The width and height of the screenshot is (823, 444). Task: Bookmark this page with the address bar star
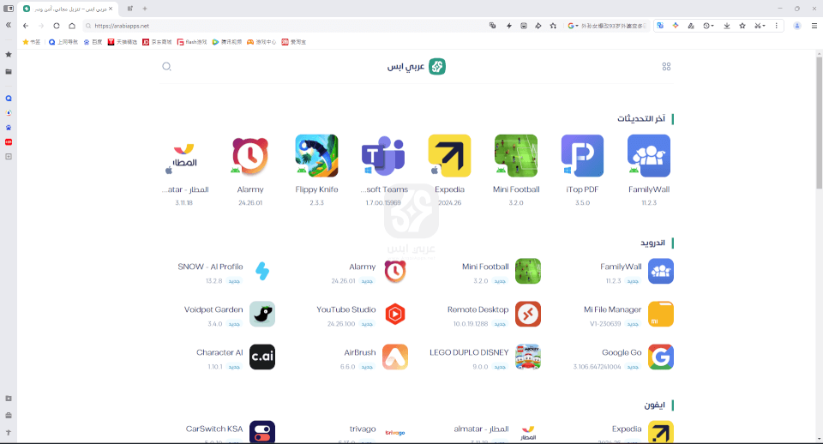(x=553, y=26)
